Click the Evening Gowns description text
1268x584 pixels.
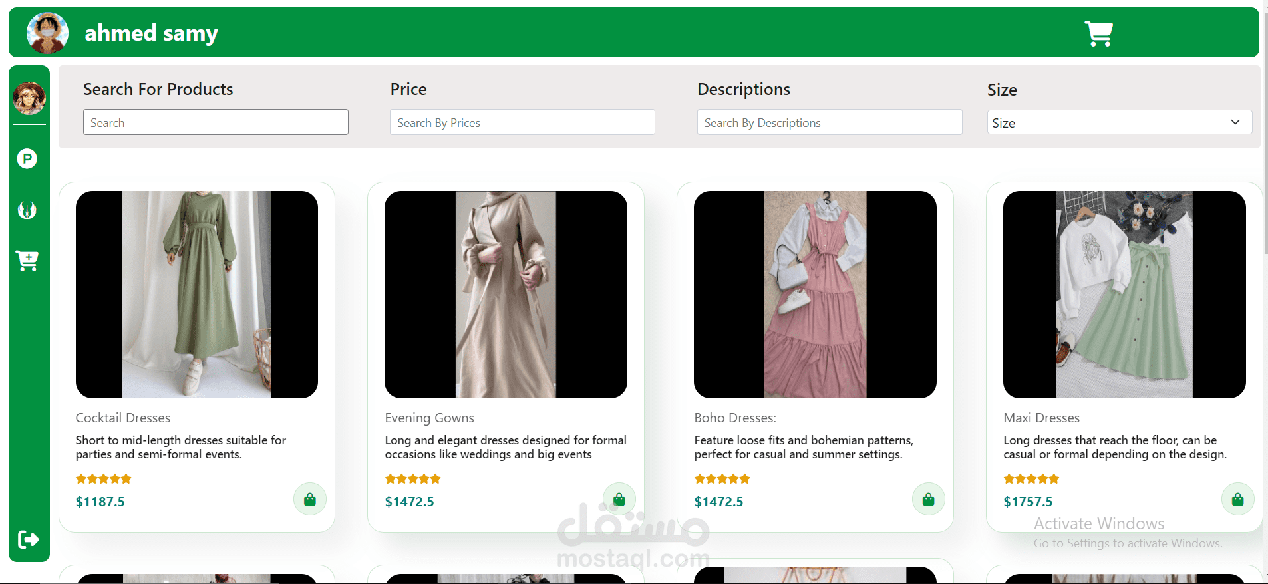(506, 447)
